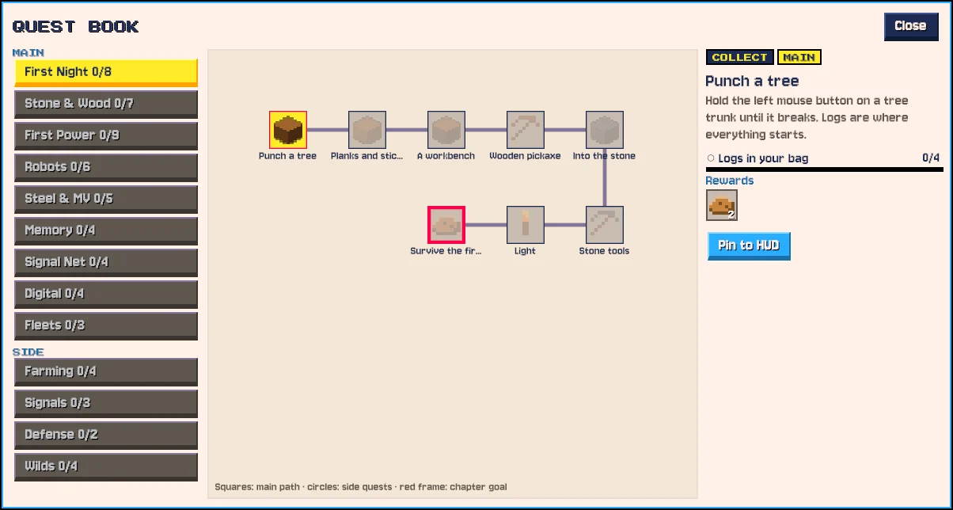Click the Light torch quest node
The width and height of the screenshot is (953, 510).
526,225
